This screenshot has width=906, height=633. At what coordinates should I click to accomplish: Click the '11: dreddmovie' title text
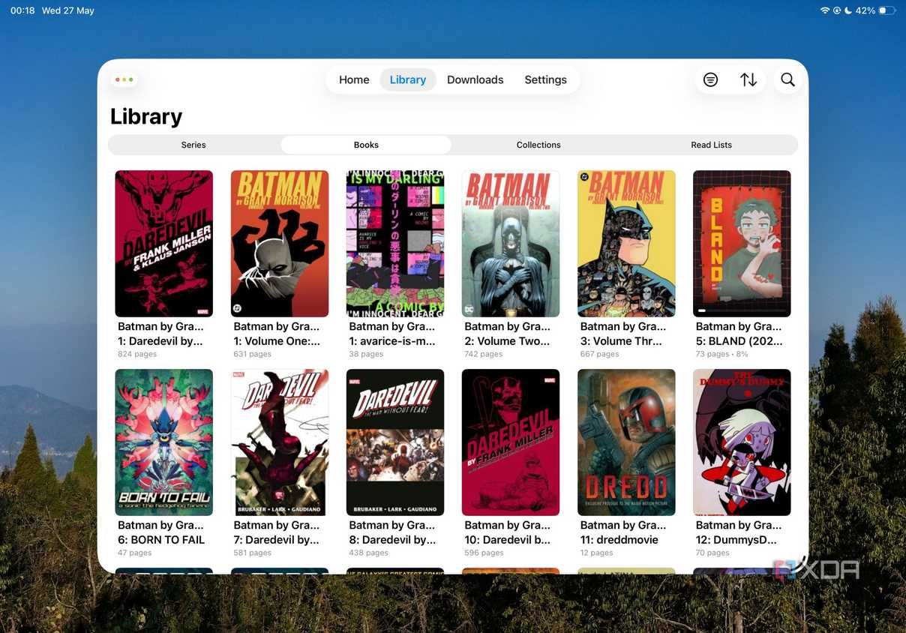(x=619, y=539)
